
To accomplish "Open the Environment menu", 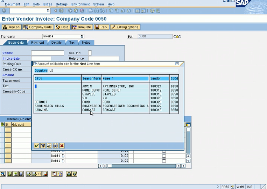I will (80, 4).
